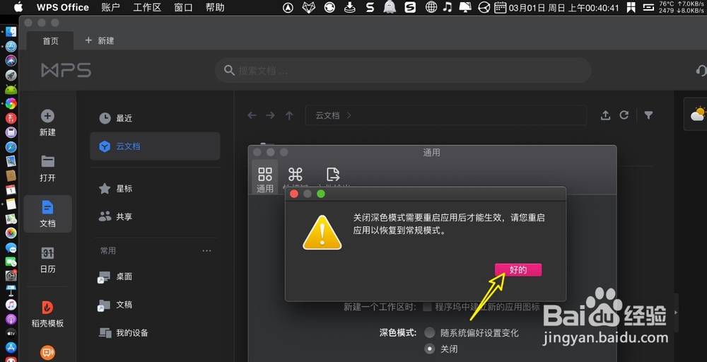Open the 账户 menu
The width and height of the screenshot is (707, 362).
tap(111, 7)
